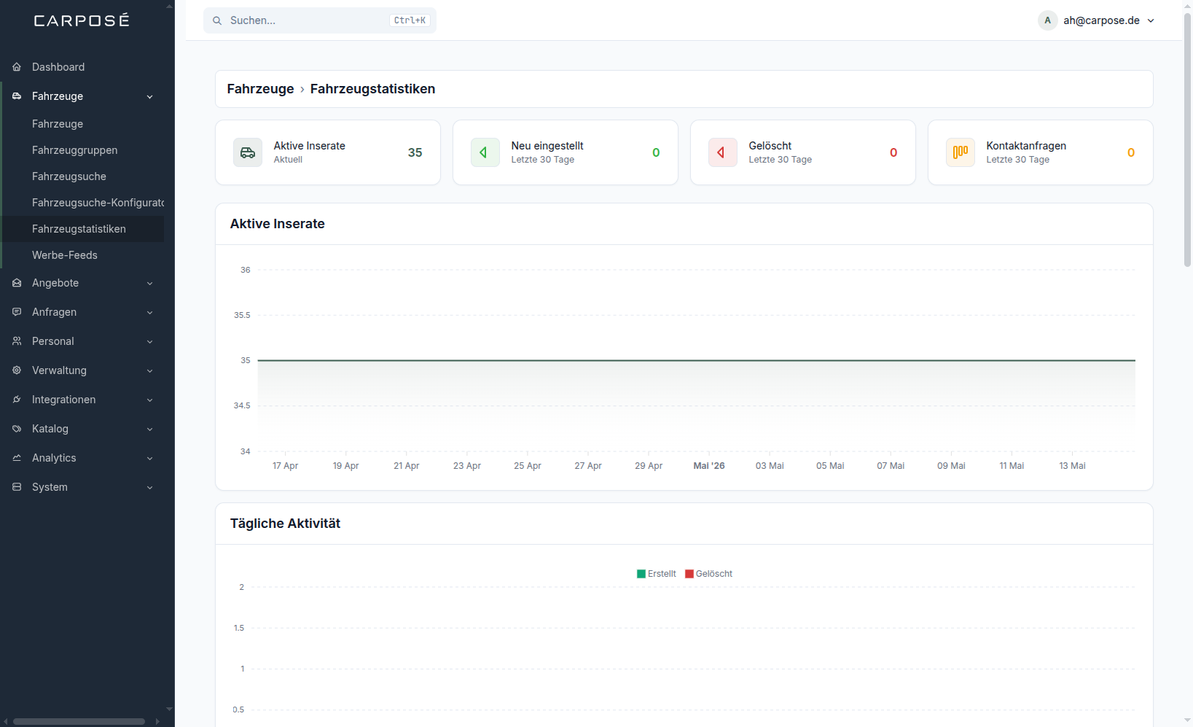Toggle the Erstellt series in chart legend
Screen dimensions: 1193x727
coord(657,574)
